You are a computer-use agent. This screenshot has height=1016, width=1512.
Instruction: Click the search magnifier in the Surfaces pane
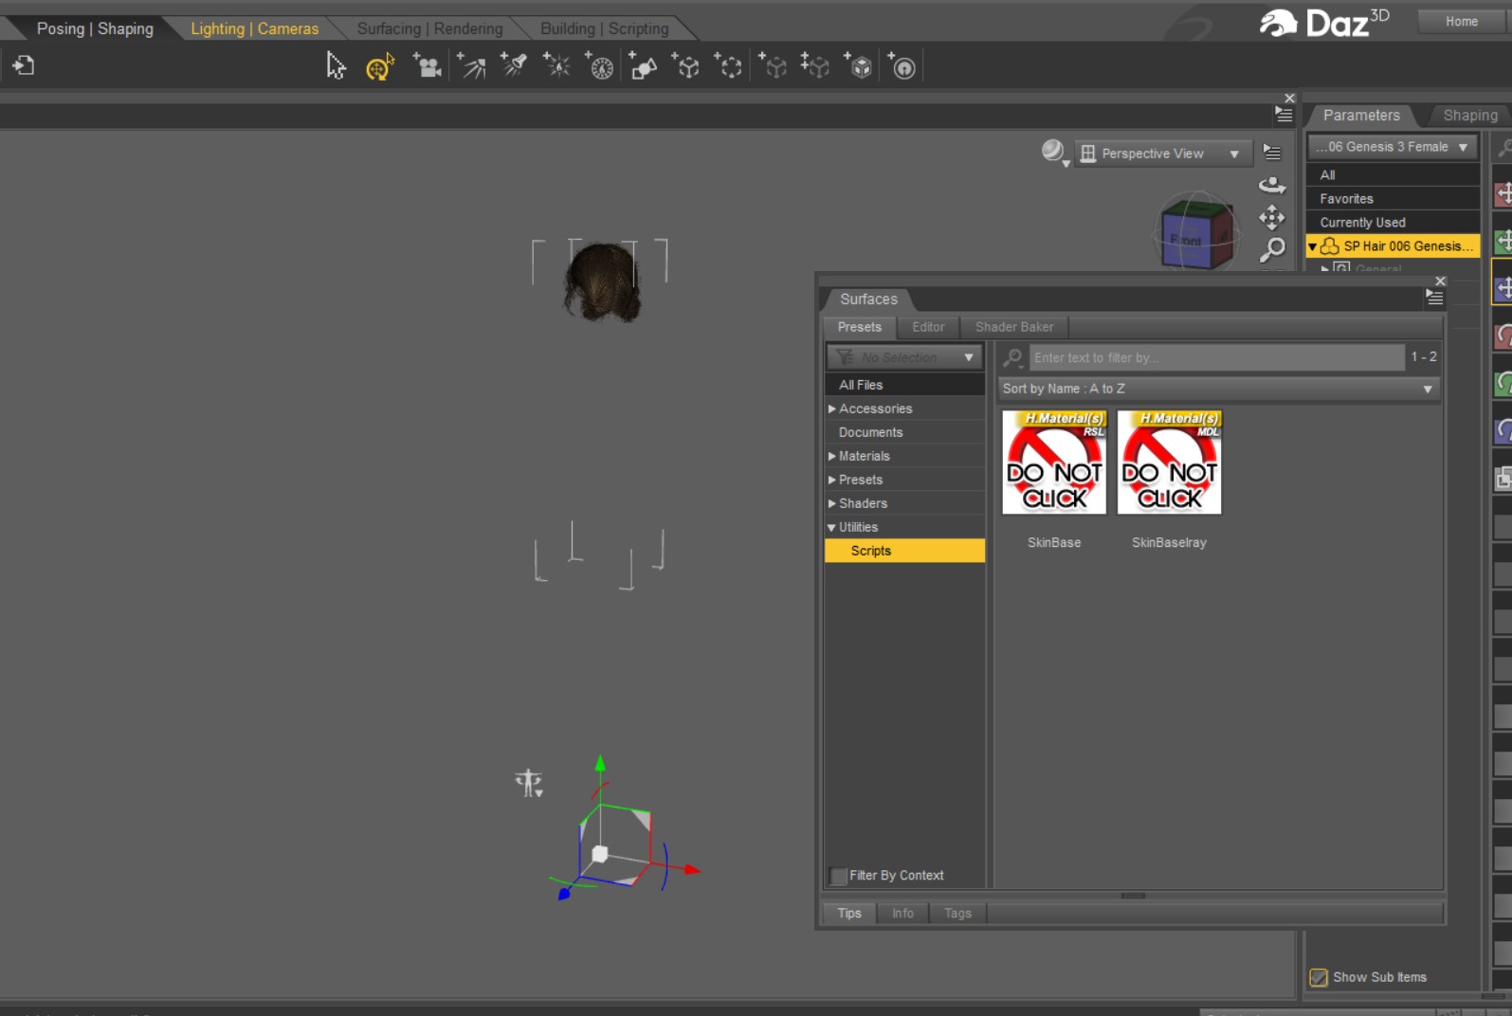1013,357
